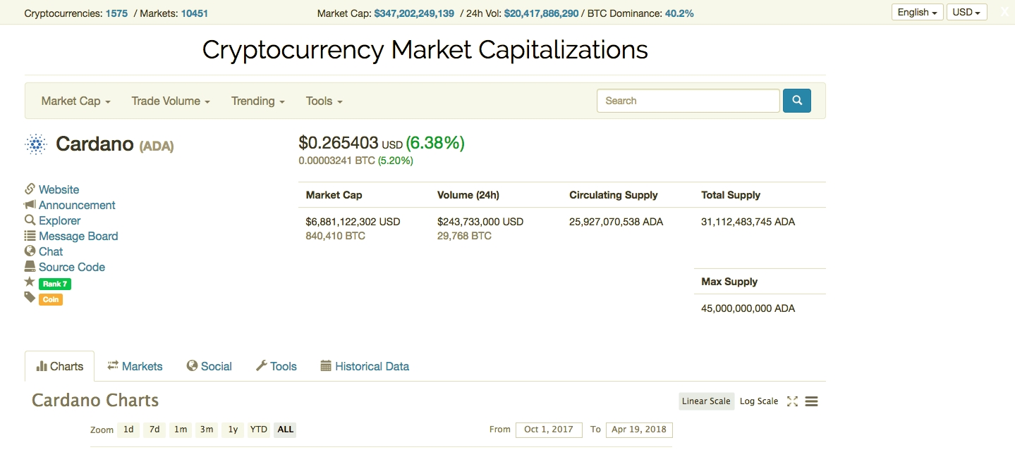
Task: Click the $243,733,000 USD volume value
Action: [x=480, y=222]
